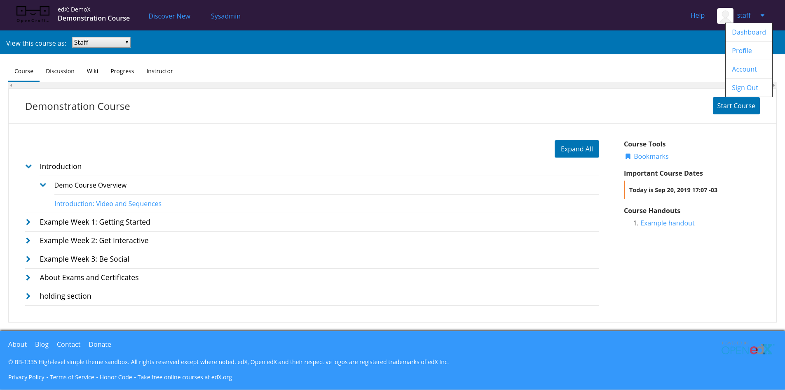This screenshot has width=785, height=390.
Task: Open the Course tab
Action: [x=24, y=71]
